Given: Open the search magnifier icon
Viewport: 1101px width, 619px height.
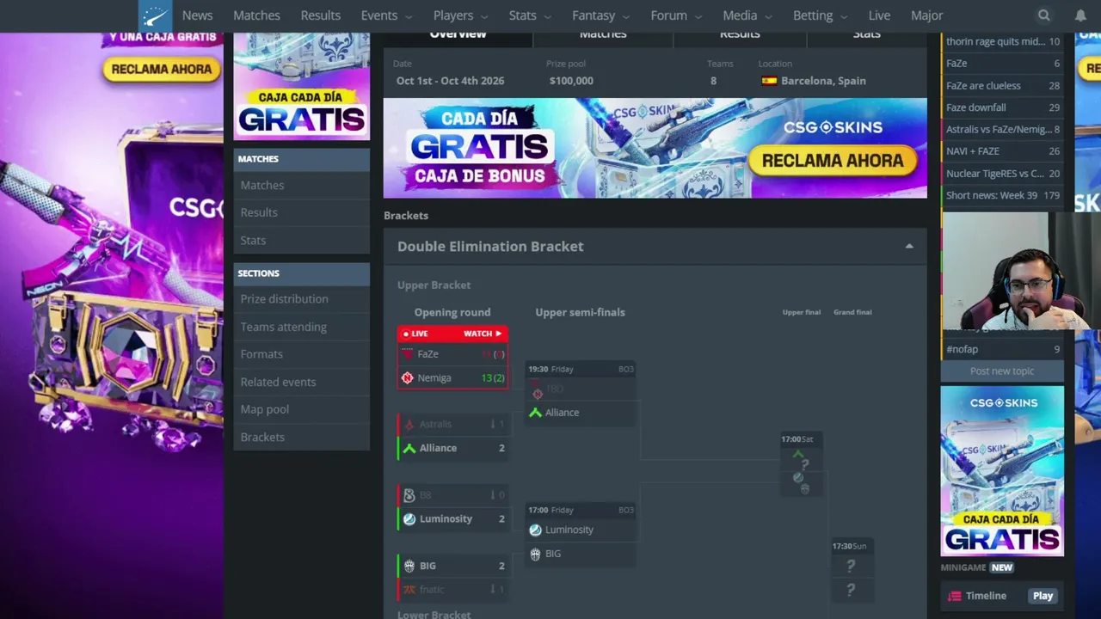Looking at the screenshot, I should click(1043, 15).
